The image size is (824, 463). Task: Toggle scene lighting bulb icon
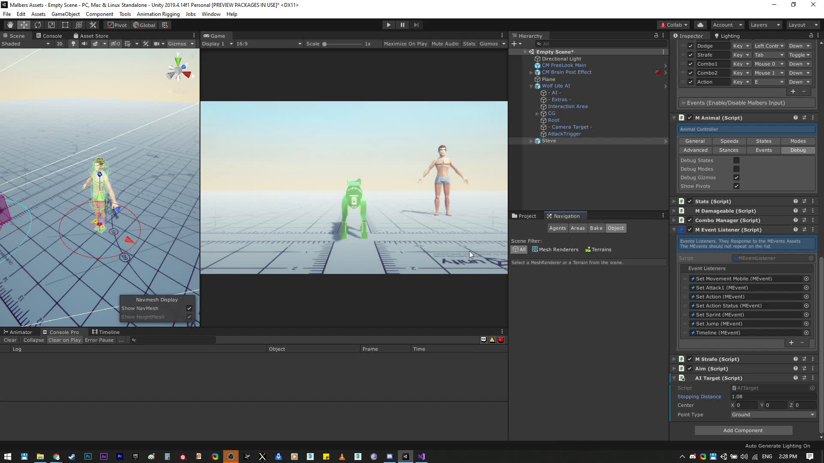click(73, 44)
